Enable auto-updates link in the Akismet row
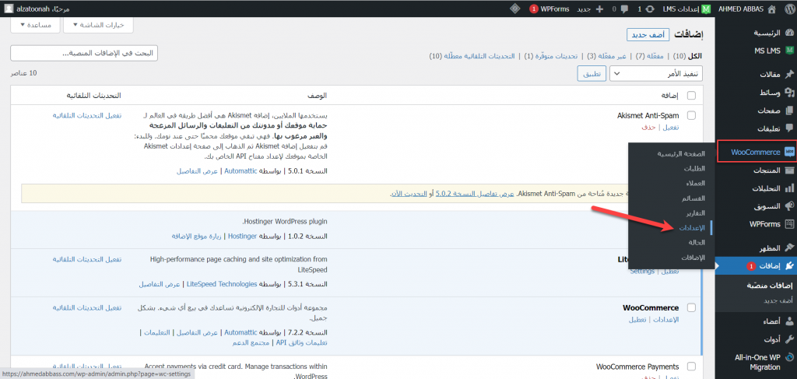Screen dimensions: 797x379 pos(87,115)
